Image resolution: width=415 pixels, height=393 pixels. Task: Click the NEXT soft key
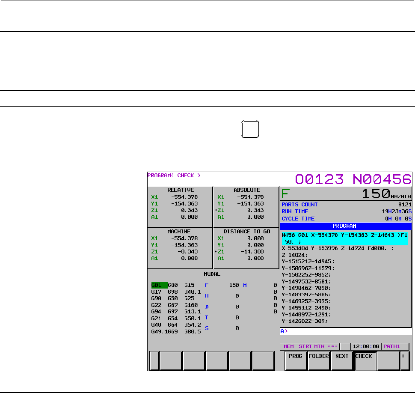(x=342, y=361)
